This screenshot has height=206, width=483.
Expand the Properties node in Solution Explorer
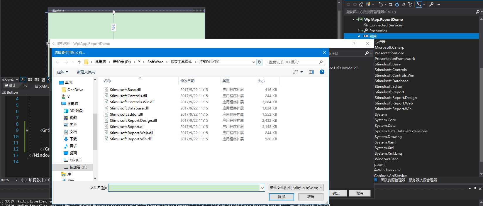pyautogui.click(x=358, y=31)
